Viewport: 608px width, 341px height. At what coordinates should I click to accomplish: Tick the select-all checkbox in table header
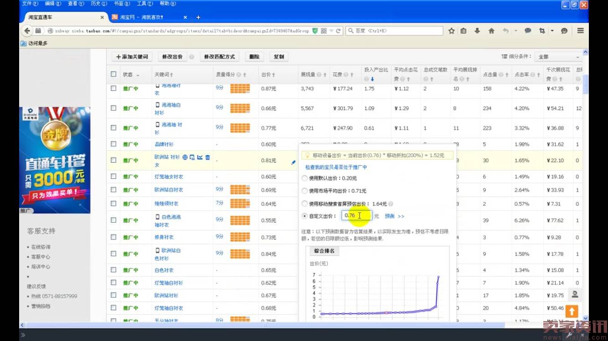(x=113, y=74)
